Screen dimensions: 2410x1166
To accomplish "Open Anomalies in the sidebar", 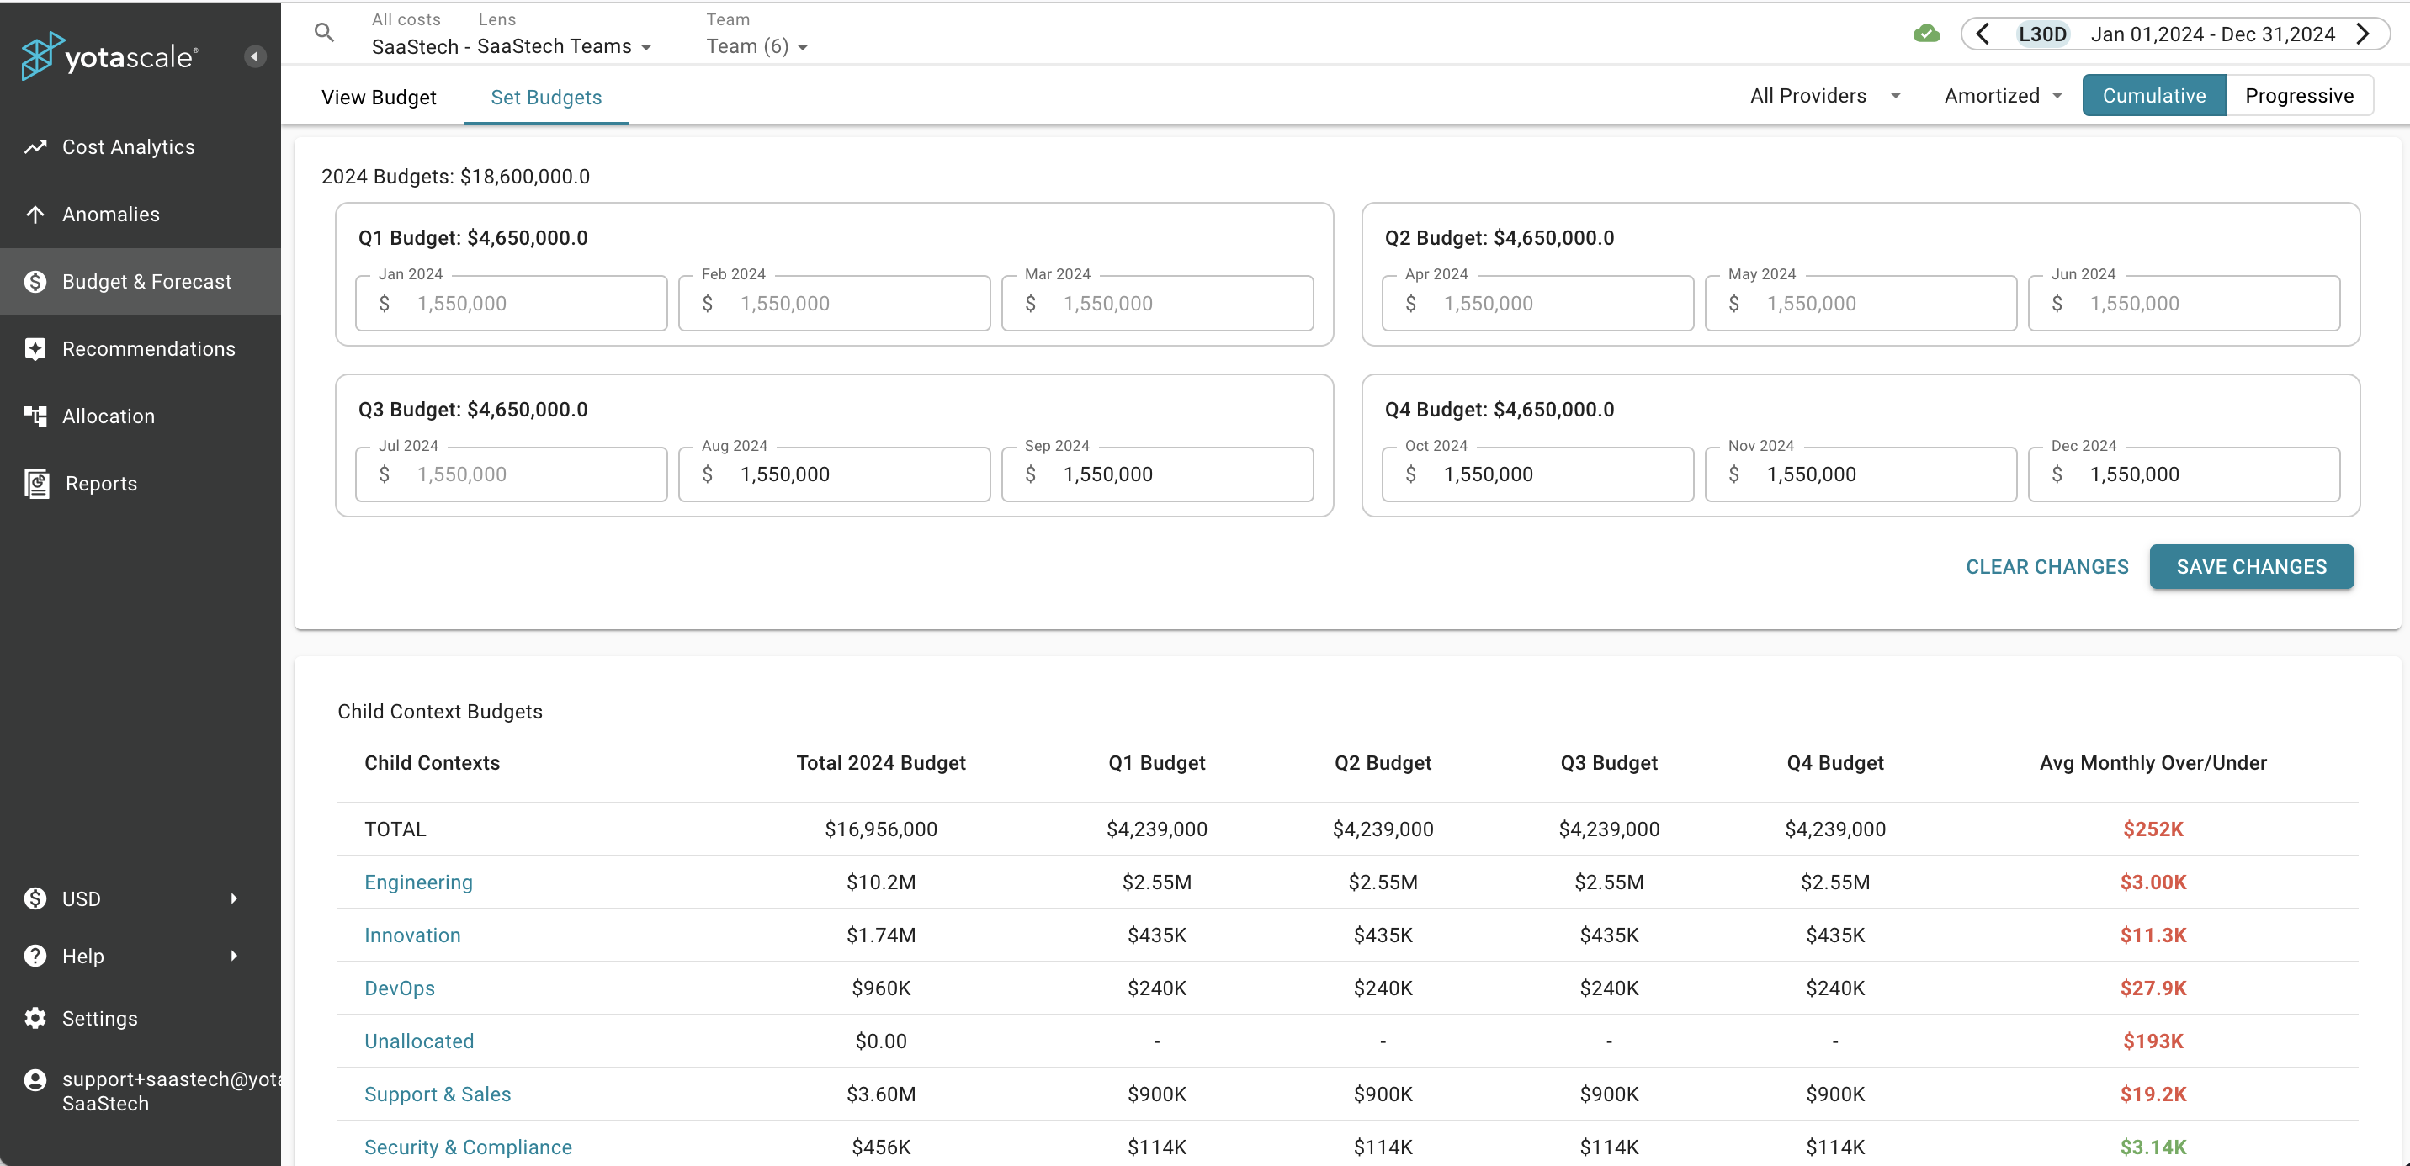I will coord(141,215).
